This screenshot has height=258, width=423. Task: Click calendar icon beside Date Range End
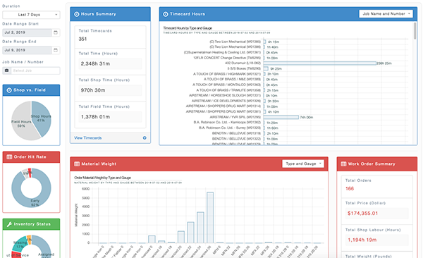point(56,50)
